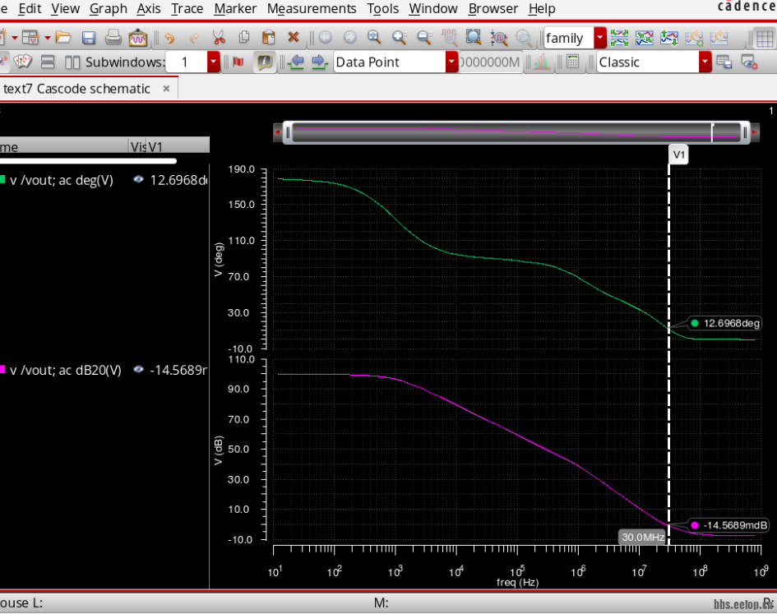Open the Data Point snap mode dropdown

pos(451,62)
